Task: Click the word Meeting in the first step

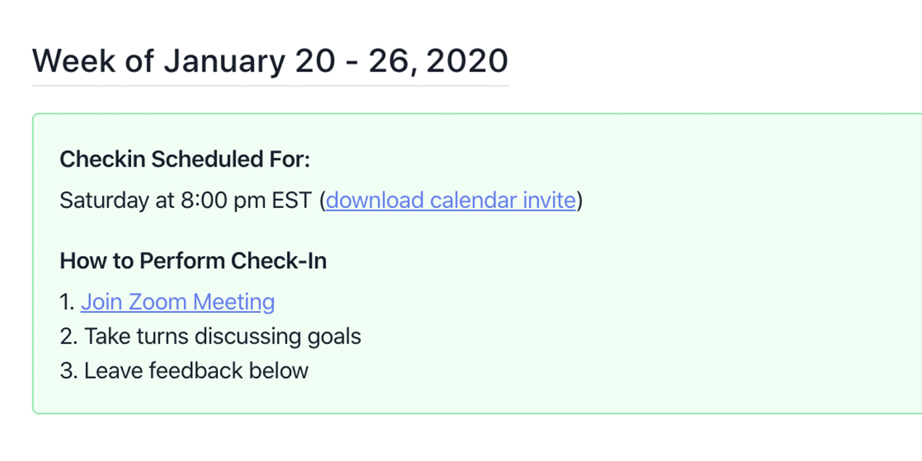Action: coord(235,302)
